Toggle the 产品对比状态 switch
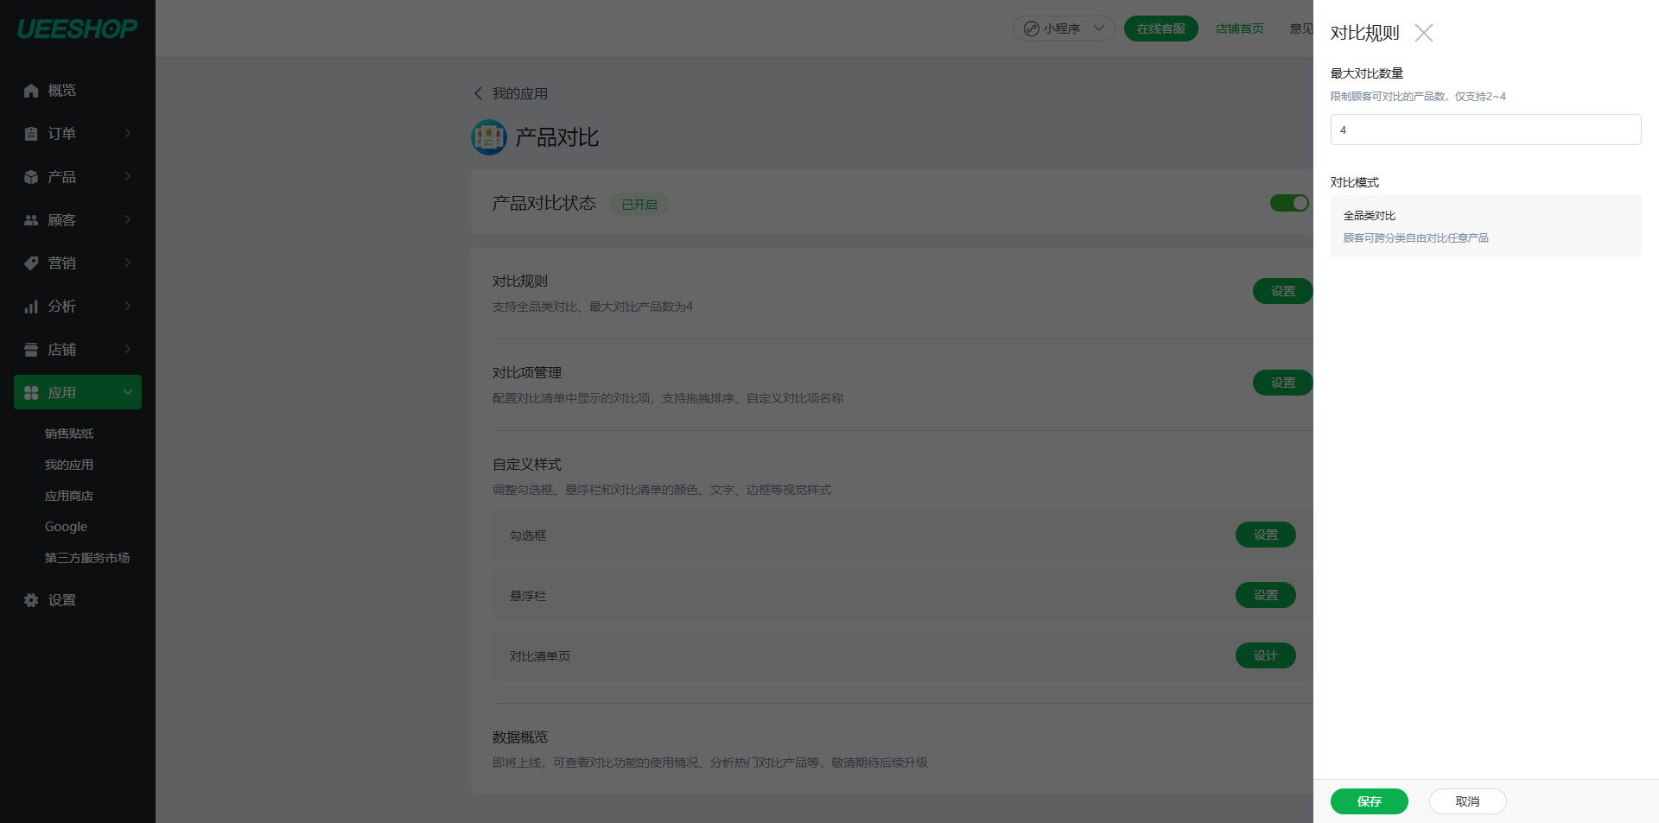1659x823 pixels. pos(1289,203)
